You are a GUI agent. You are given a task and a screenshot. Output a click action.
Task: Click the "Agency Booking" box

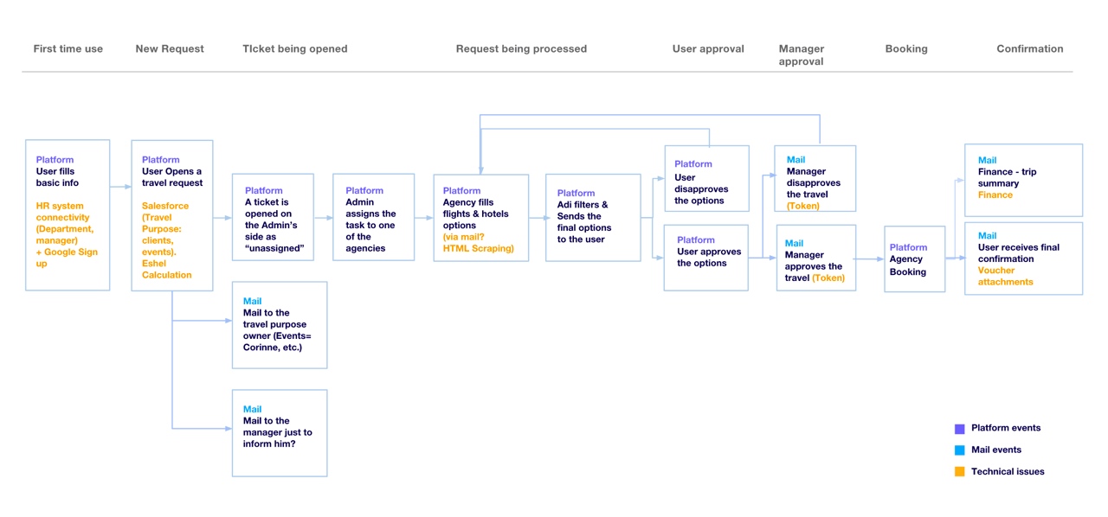(914, 259)
